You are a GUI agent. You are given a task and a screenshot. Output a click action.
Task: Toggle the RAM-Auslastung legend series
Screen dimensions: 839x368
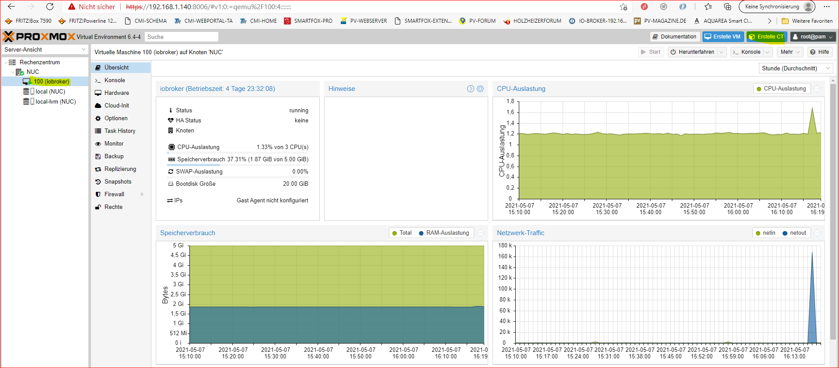point(444,233)
